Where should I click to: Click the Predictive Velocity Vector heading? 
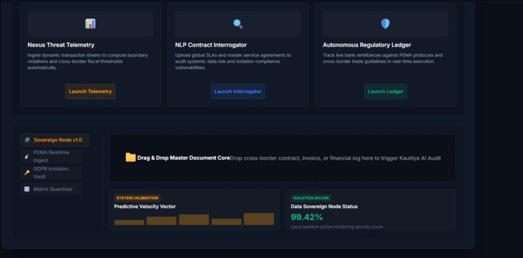[x=145, y=206]
